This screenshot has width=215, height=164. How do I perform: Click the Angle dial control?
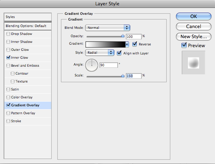tap(92, 65)
